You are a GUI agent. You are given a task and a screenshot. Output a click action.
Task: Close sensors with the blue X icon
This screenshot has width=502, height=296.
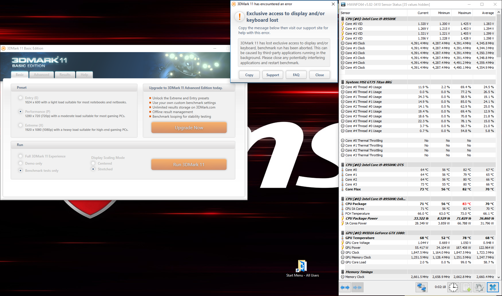[x=493, y=287]
